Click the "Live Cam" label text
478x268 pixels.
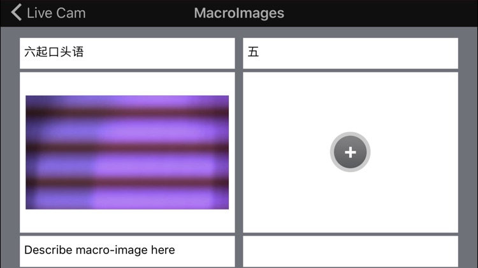(x=56, y=13)
